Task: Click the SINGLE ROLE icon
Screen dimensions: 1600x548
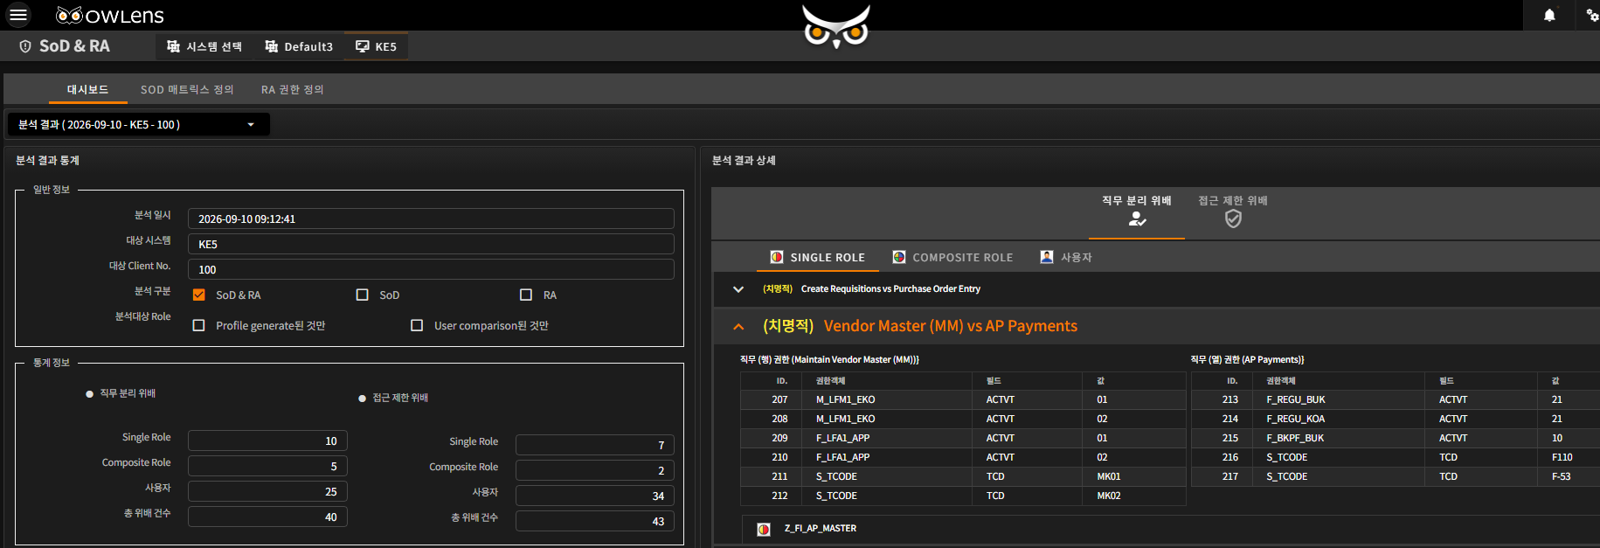Action: tap(776, 257)
